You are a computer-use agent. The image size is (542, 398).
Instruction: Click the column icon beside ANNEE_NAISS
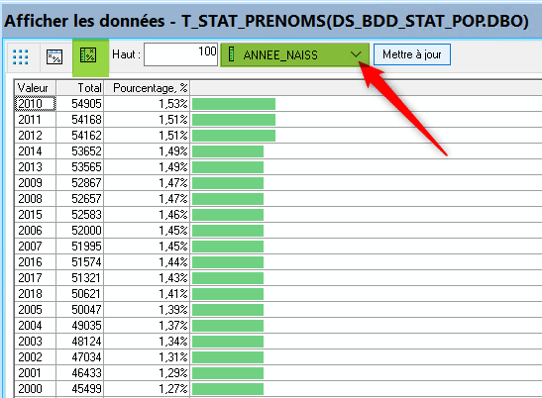pos(231,54)
